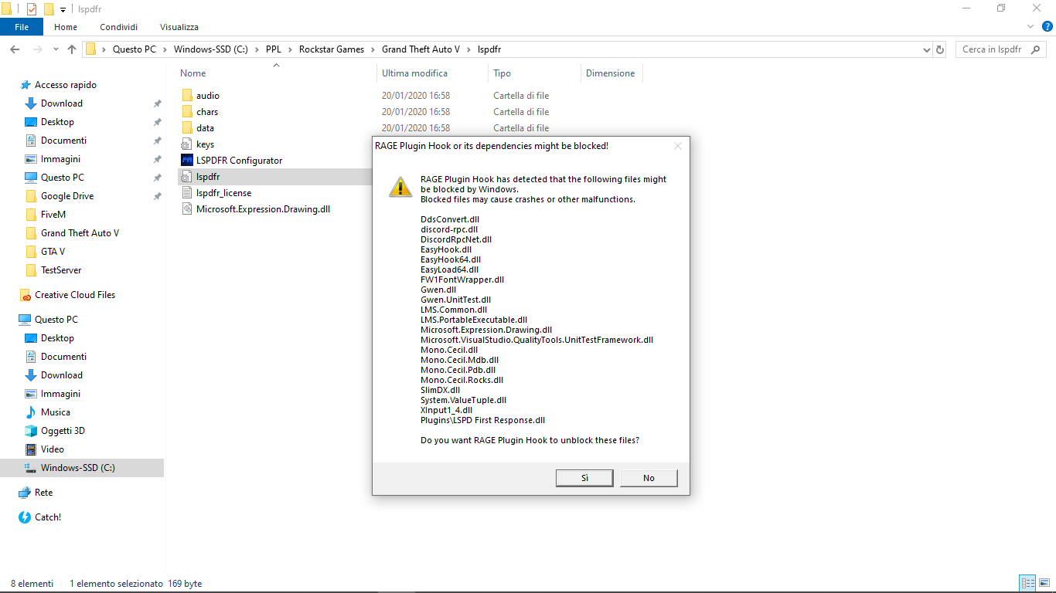Go to Grand Theft Auto V breadcrumb segment
1056x593 pixels.
[x=421, y=49]
